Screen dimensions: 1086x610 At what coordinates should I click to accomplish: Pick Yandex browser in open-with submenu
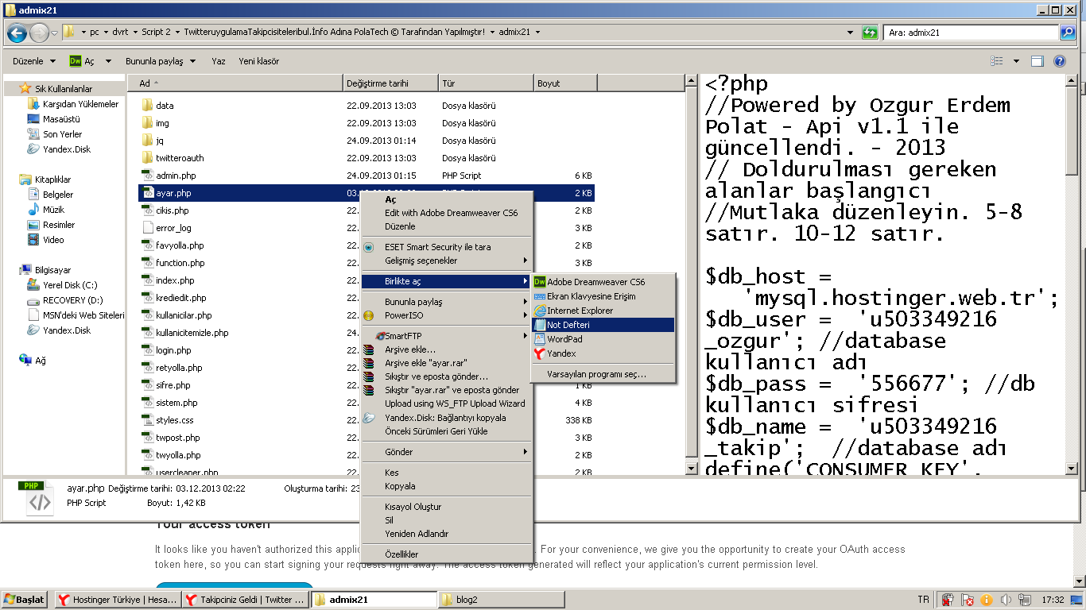603,353
